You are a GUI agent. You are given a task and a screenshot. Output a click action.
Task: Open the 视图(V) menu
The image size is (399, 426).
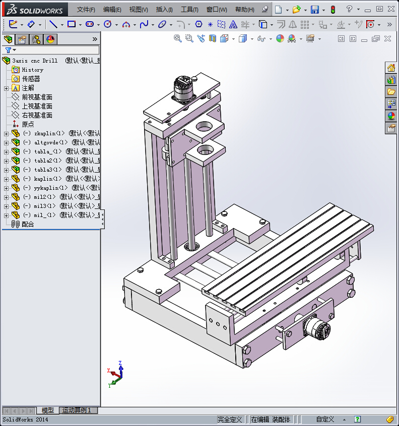[139, 10]
